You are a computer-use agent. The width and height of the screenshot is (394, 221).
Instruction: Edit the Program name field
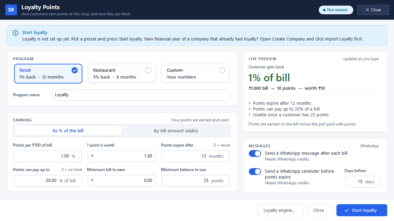point(141,95)
